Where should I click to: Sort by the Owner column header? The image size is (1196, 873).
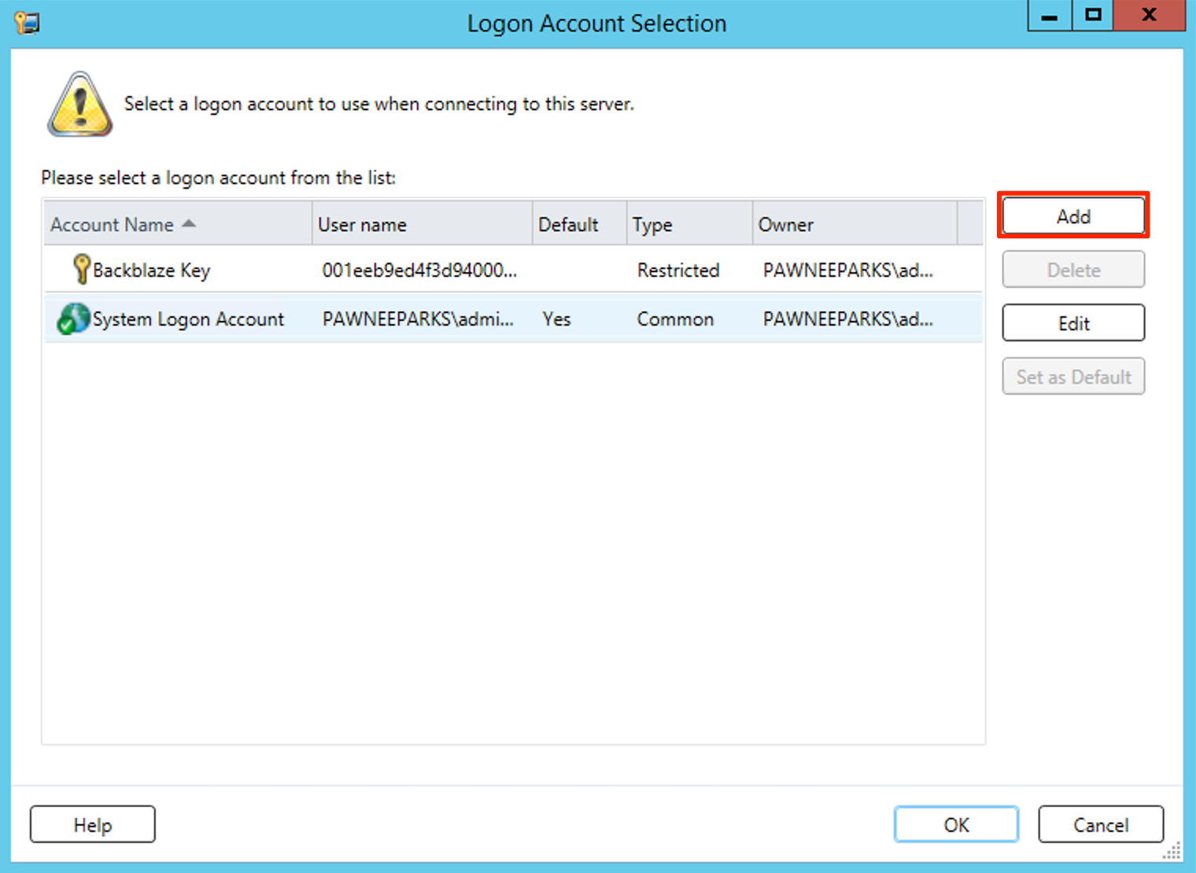(855, 224)
